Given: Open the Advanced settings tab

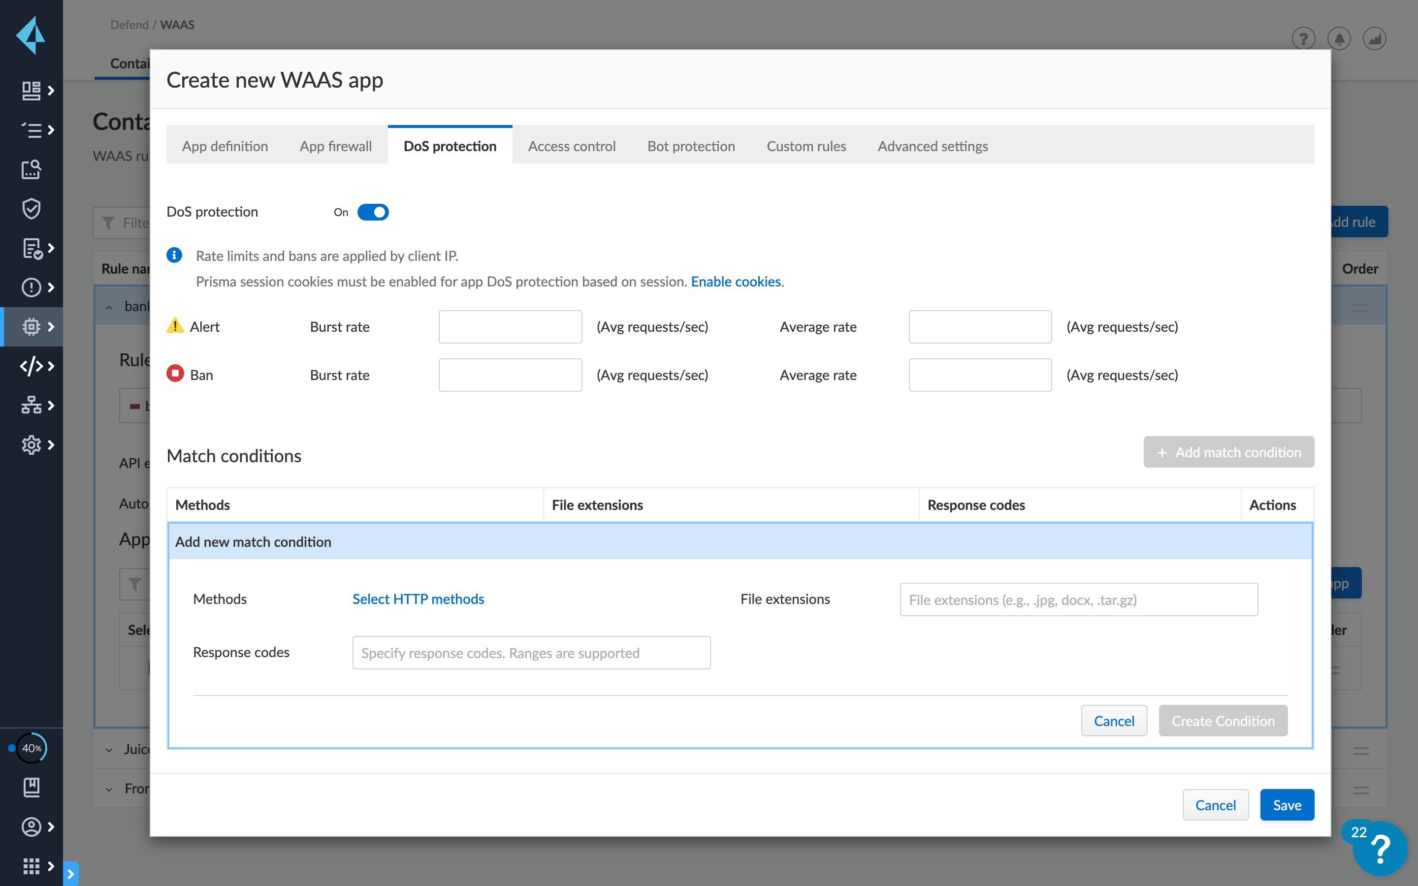Looking at the screenshot, I should pyautogui.click(x=932, y=146).
